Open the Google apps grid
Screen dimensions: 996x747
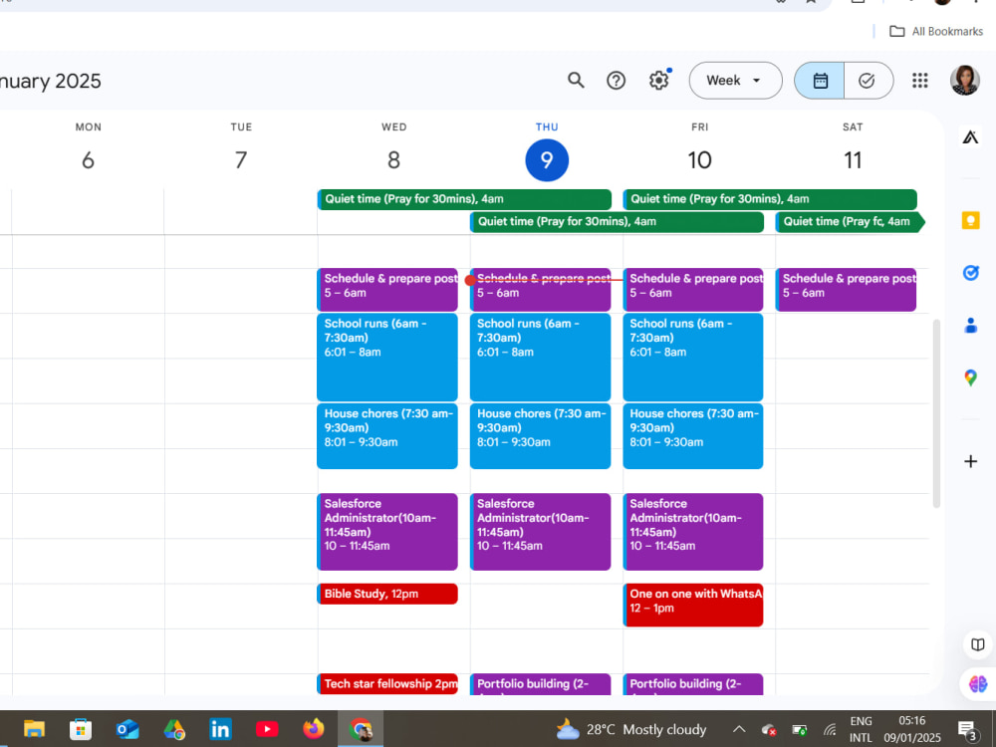tap(919, 81)
